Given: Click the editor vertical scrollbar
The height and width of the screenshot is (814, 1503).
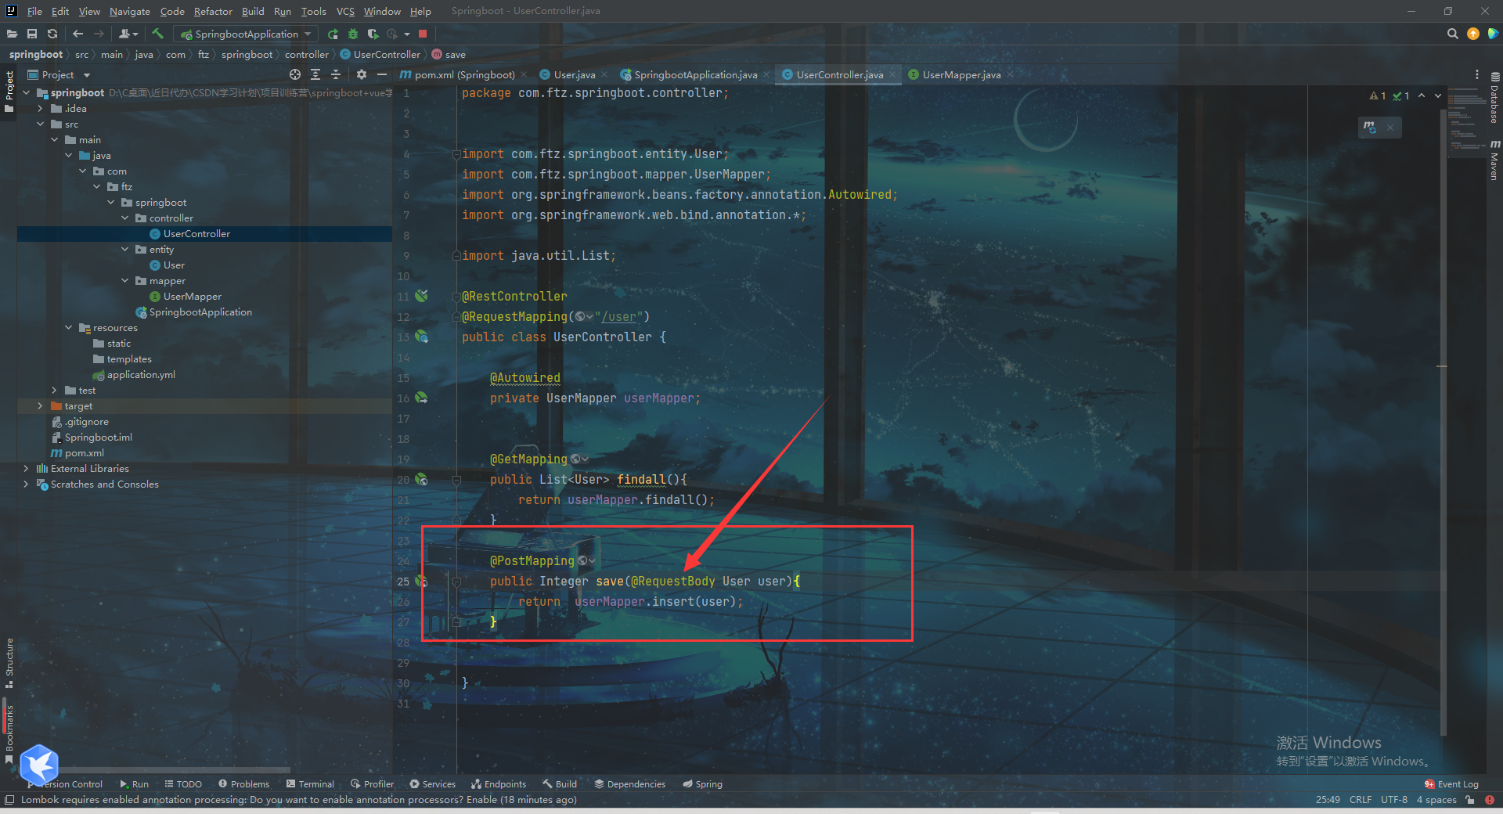Looking at the screenshot, I should point(1442,423).
